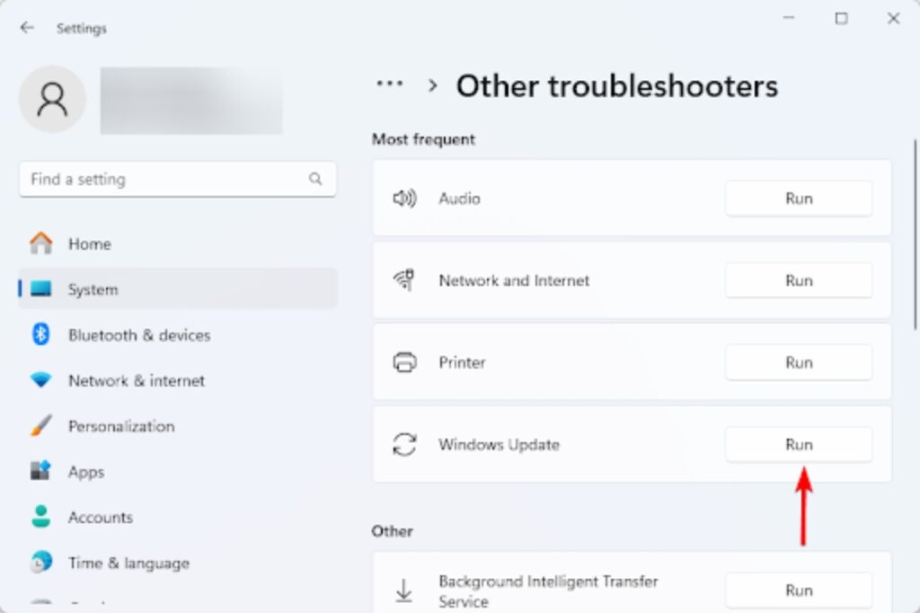Click the user profile avatar icon
Image resolution: width=920 pixels, height=613 pixels.
pyautogui.click(x=52, y=100)
